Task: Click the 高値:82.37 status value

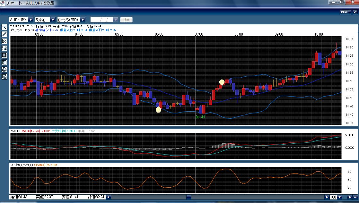Action: tap(44, 197)
